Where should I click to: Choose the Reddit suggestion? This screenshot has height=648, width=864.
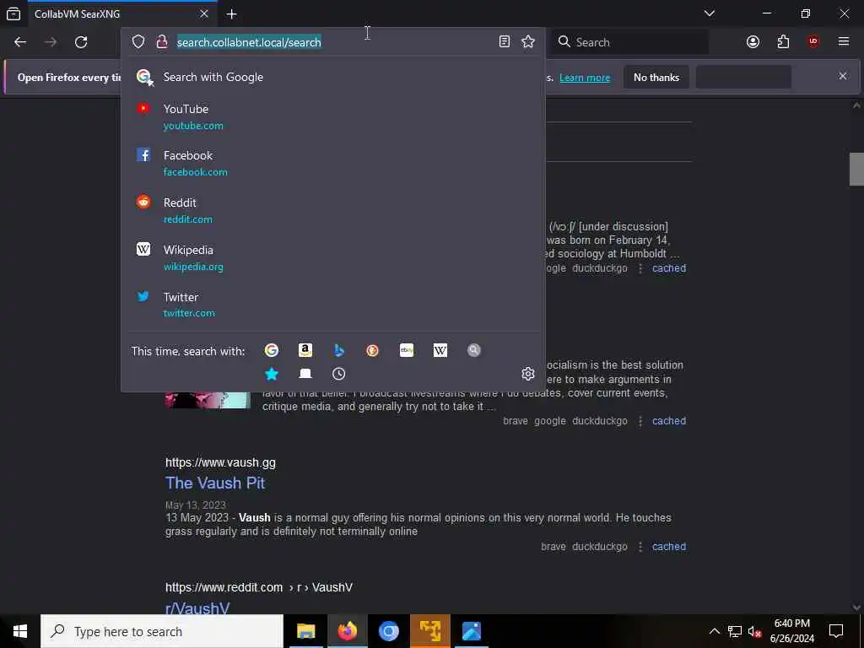coord(332,210)
